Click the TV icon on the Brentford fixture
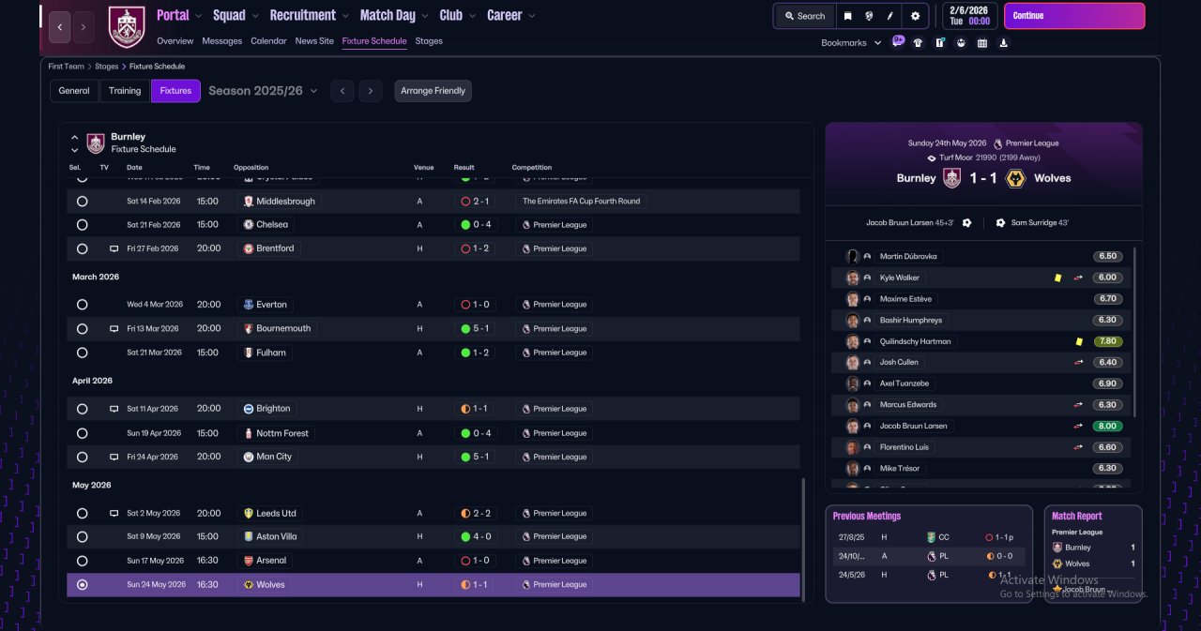Screen dimensions: 1201x631 (114, 248)
